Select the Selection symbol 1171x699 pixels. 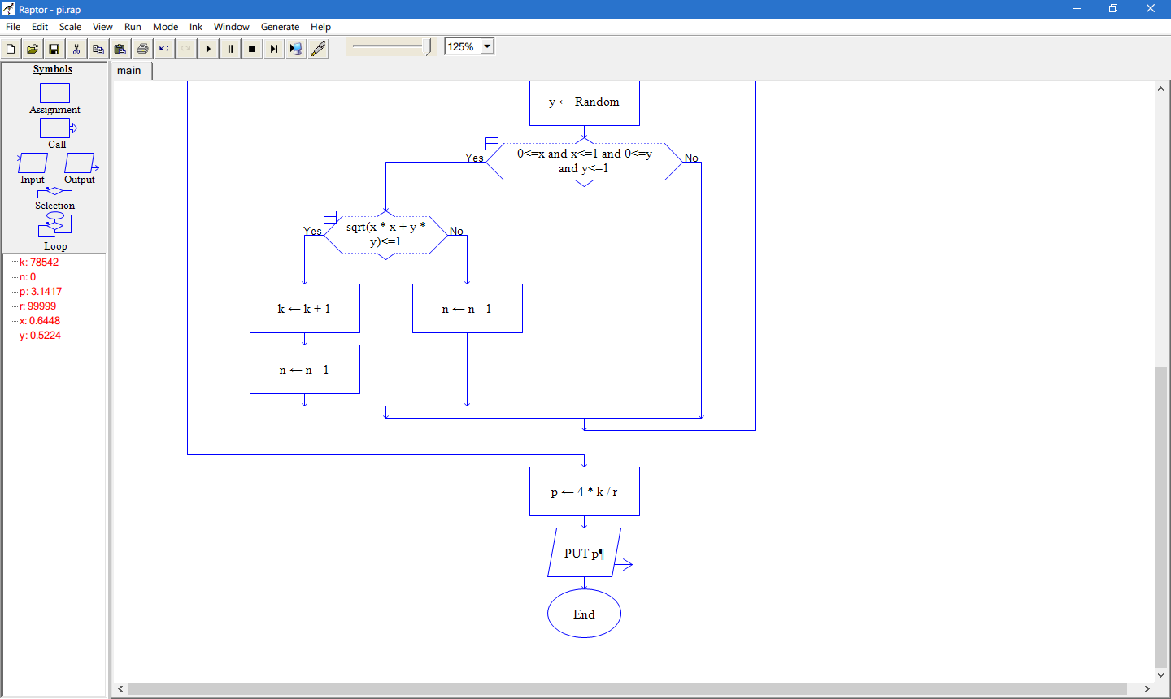tap(54, 193)
